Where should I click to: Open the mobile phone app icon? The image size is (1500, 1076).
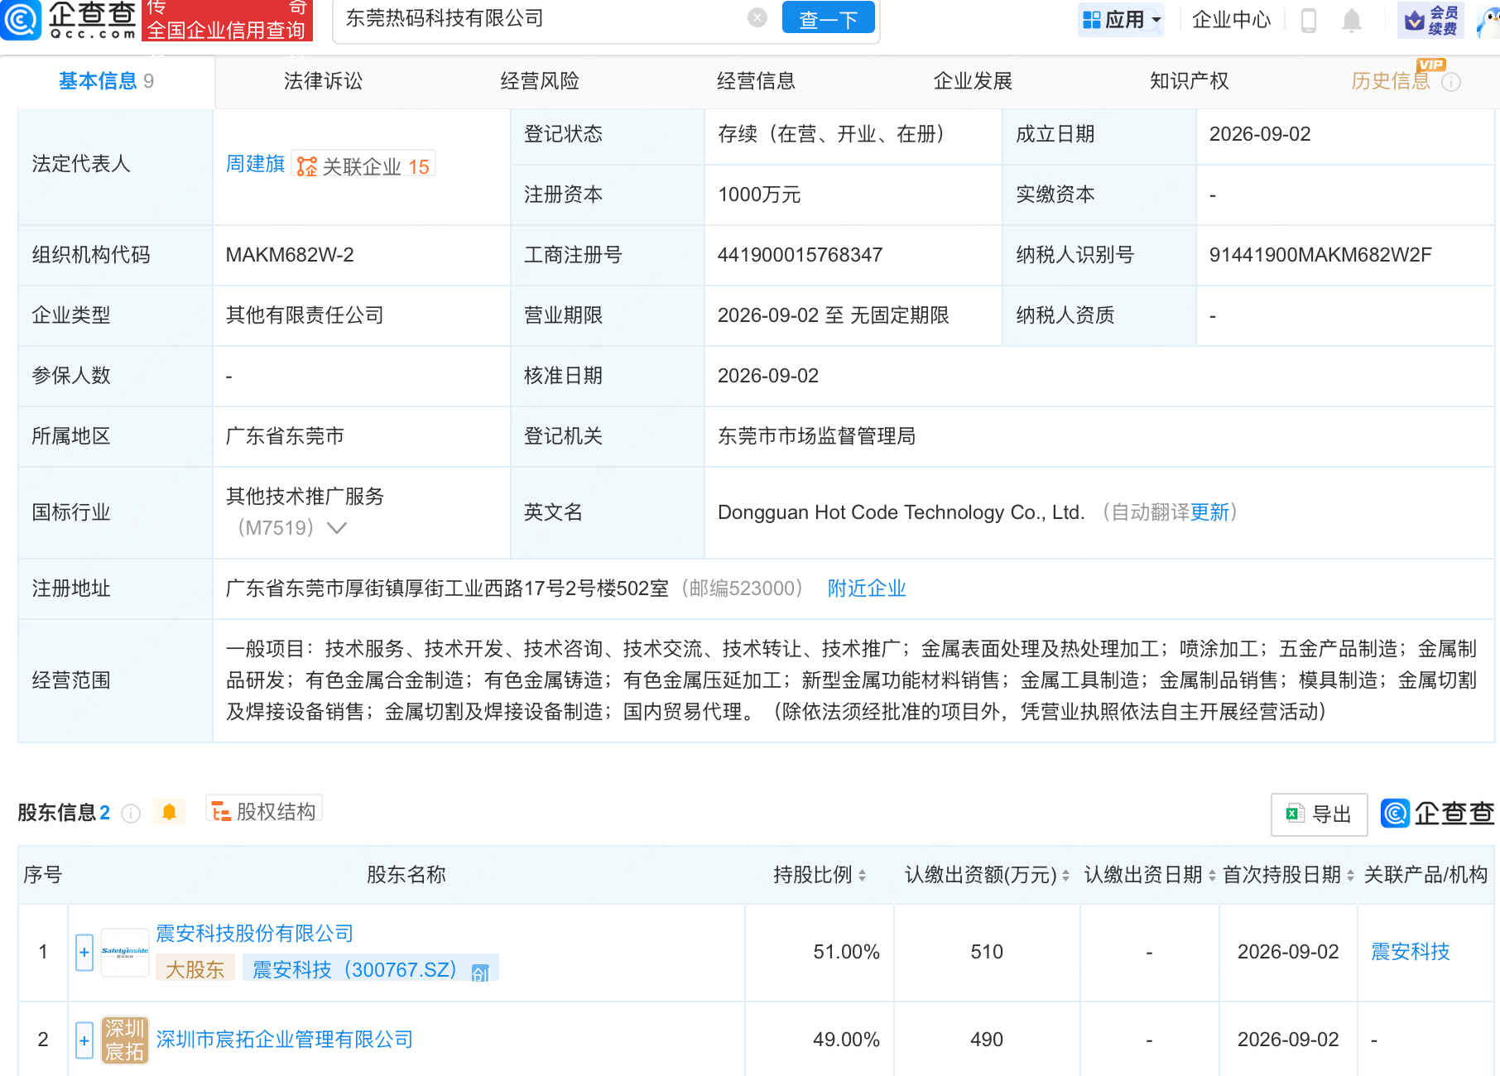pyautogui.click(x=1308, y=20)
